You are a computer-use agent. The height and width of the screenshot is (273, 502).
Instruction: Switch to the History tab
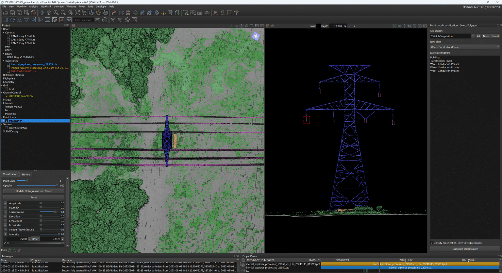click(26, 174)
